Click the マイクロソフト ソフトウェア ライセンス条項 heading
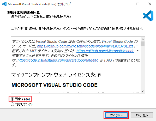The width and height of the screenshot is (156, 121). (x=56, y=75)
